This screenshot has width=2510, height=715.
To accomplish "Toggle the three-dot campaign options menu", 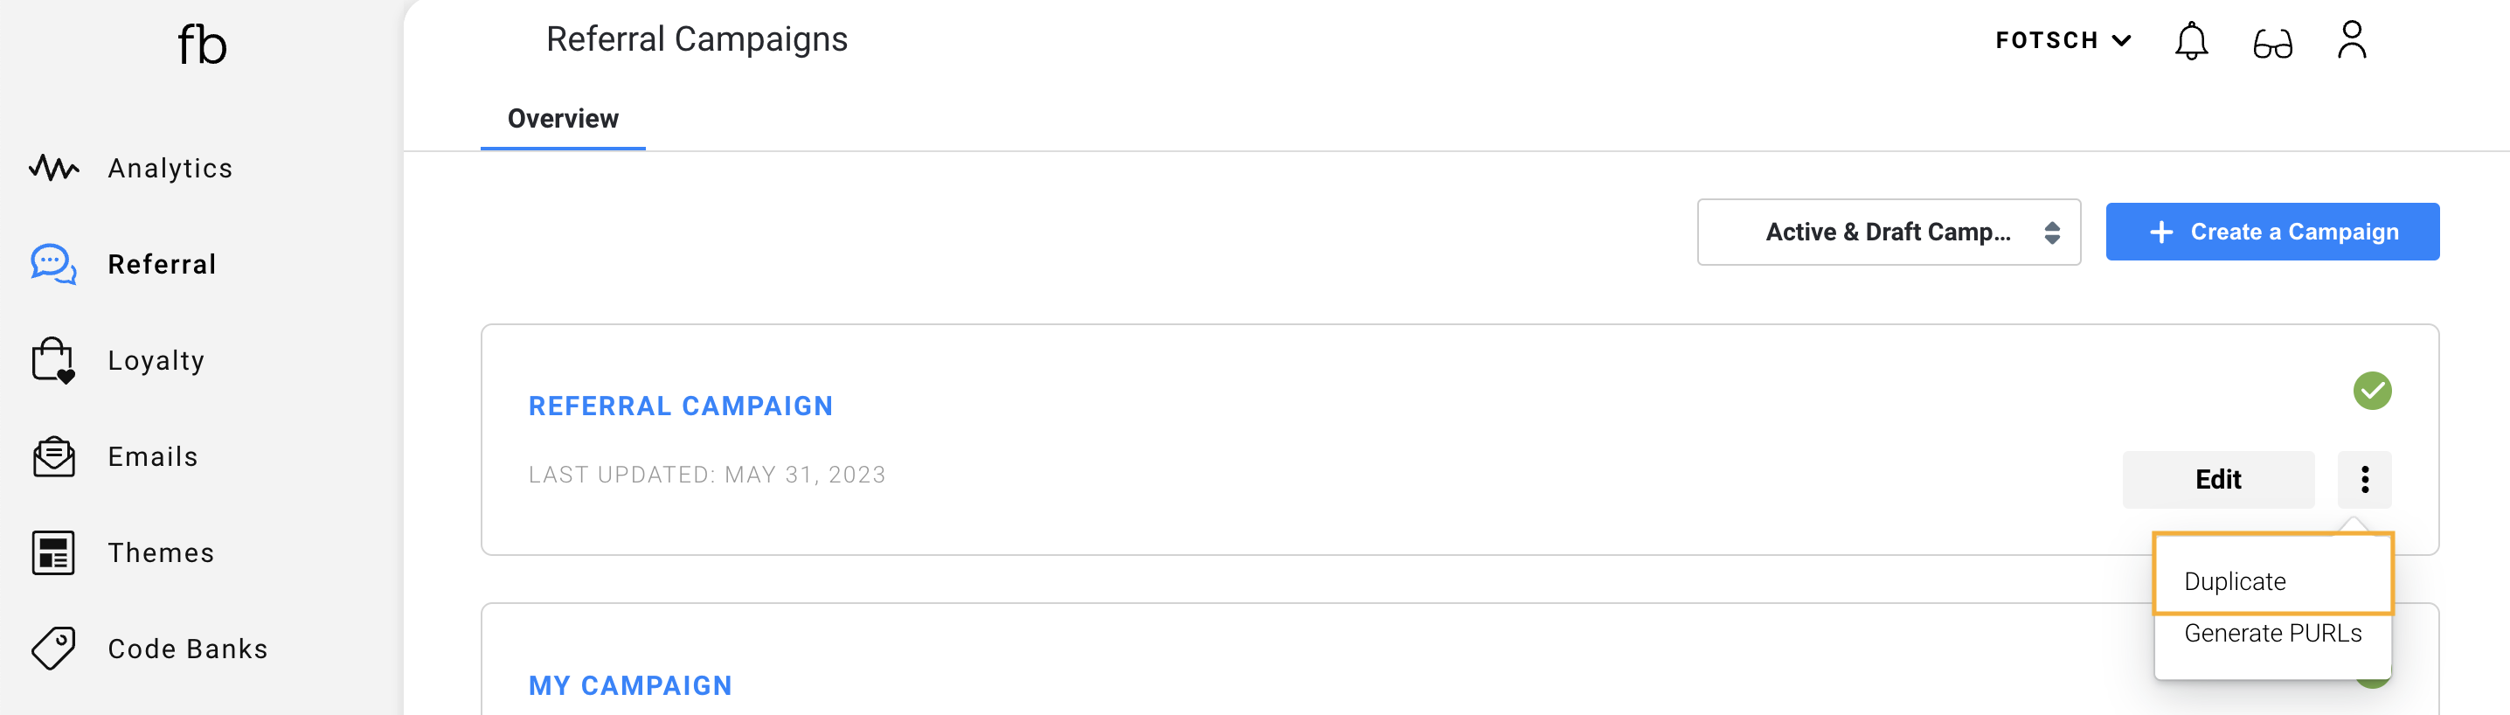I will click(2364, 479).
